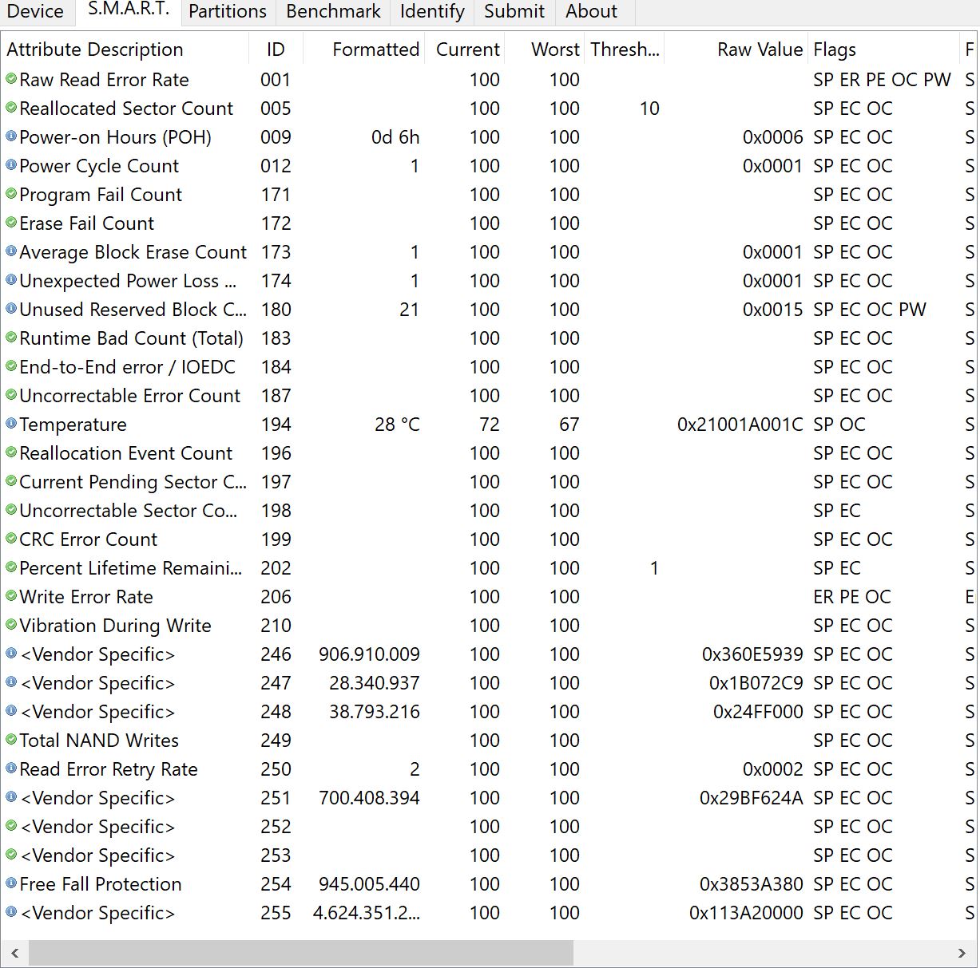Open the Benchmark tab
The width and height of the screenshot is (980, 968).
click(x=333, y=11)
